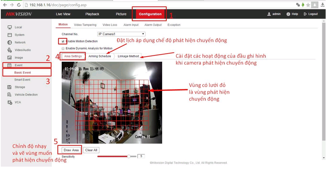326x171 pixels.
Task: Select Smart Event under Event
Action: click(x=22, y=80)
